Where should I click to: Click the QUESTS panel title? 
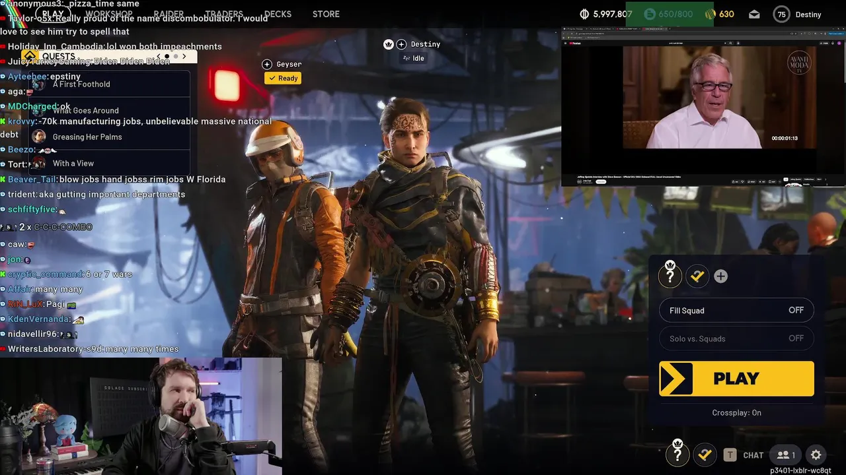(59, 56)
